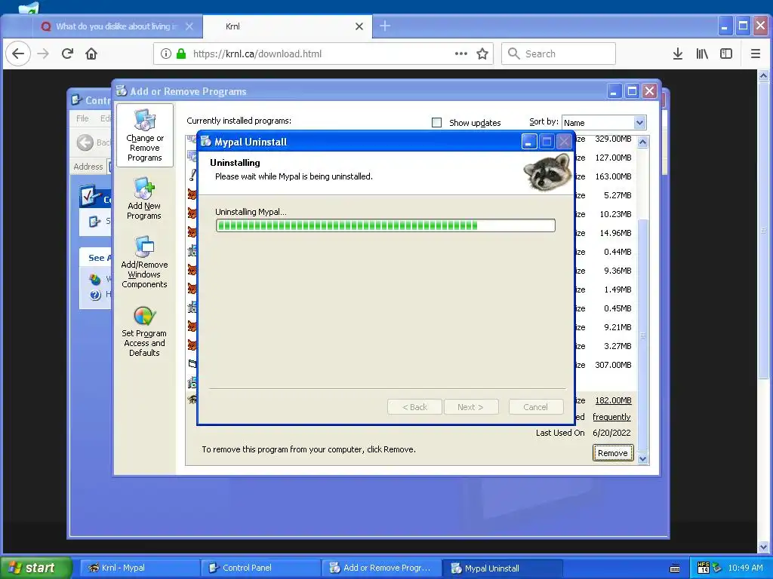Toggle the browser sidebar icon
773x579 pixels.
726,54
